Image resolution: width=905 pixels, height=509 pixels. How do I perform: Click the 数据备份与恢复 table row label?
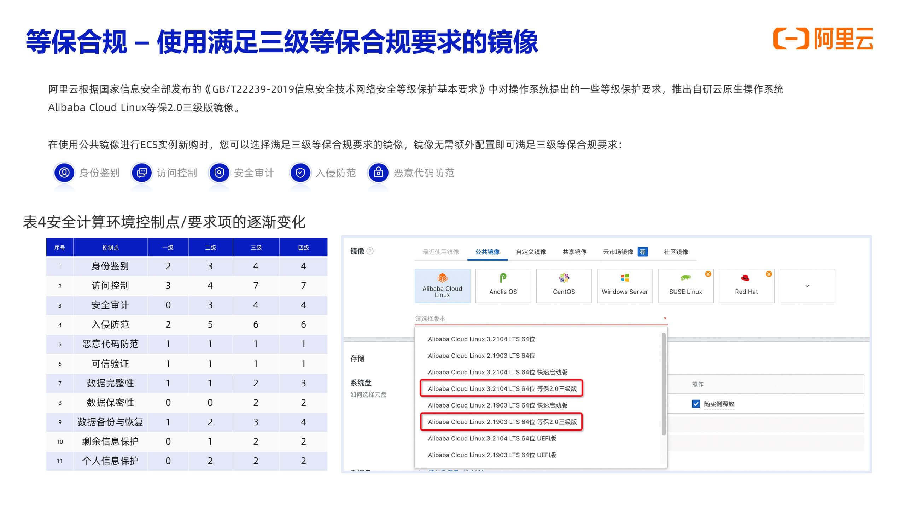[x=110, y=422]
